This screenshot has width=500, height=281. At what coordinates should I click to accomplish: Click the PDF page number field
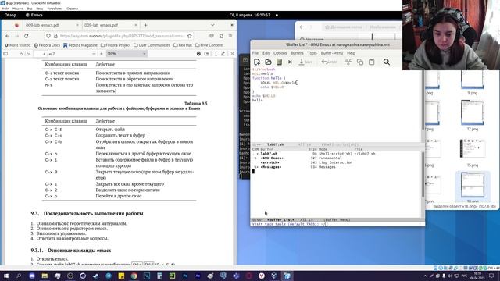pyautogui.click(x=44, y=54)
